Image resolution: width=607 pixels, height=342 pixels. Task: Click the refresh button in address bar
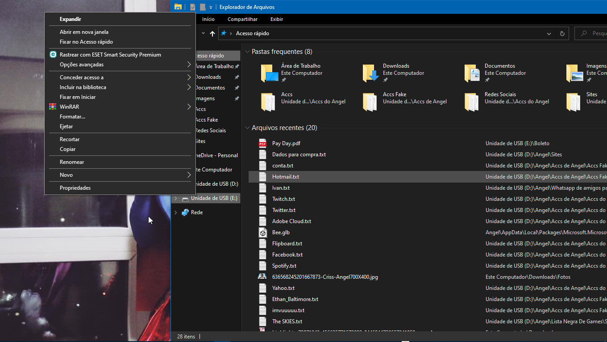click(x=561, y=33)
